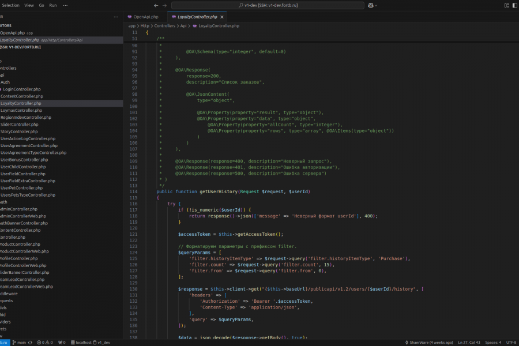This screenshot has width=519, height=346.
Task: Click the UTF-8 encoding selector
Action: [x=511, y=343]
